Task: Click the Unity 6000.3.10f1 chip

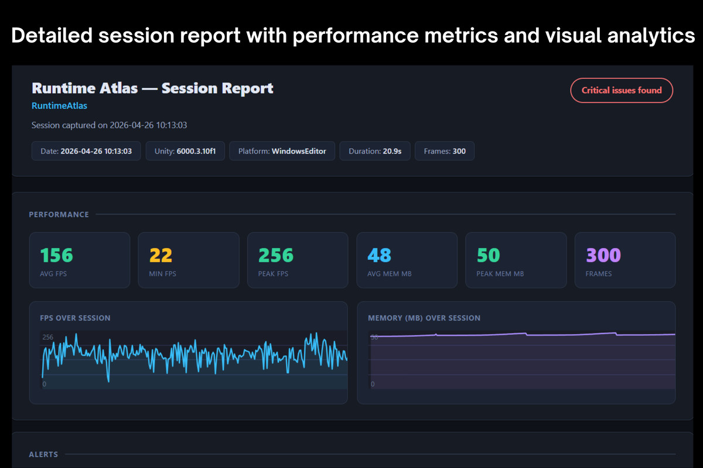Action: click(185, 151)
